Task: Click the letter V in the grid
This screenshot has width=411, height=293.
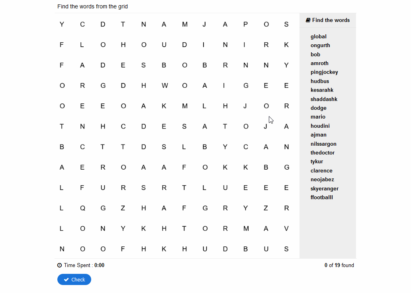Action: tap(286, 229)
